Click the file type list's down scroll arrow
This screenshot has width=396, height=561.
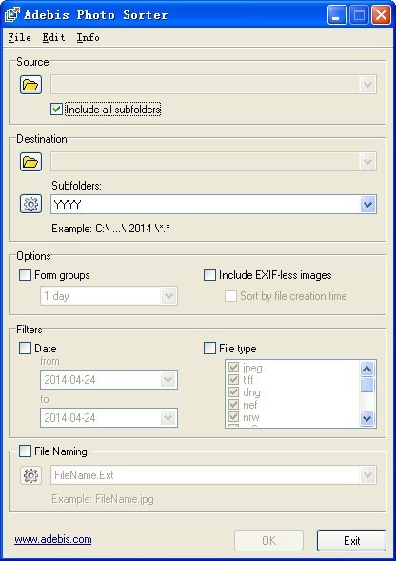pyautogui.click(x=367, y=418)
